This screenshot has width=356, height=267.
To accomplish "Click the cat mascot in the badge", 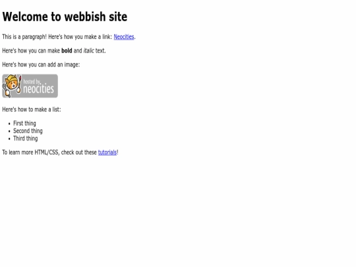I will tap(12, 86).
